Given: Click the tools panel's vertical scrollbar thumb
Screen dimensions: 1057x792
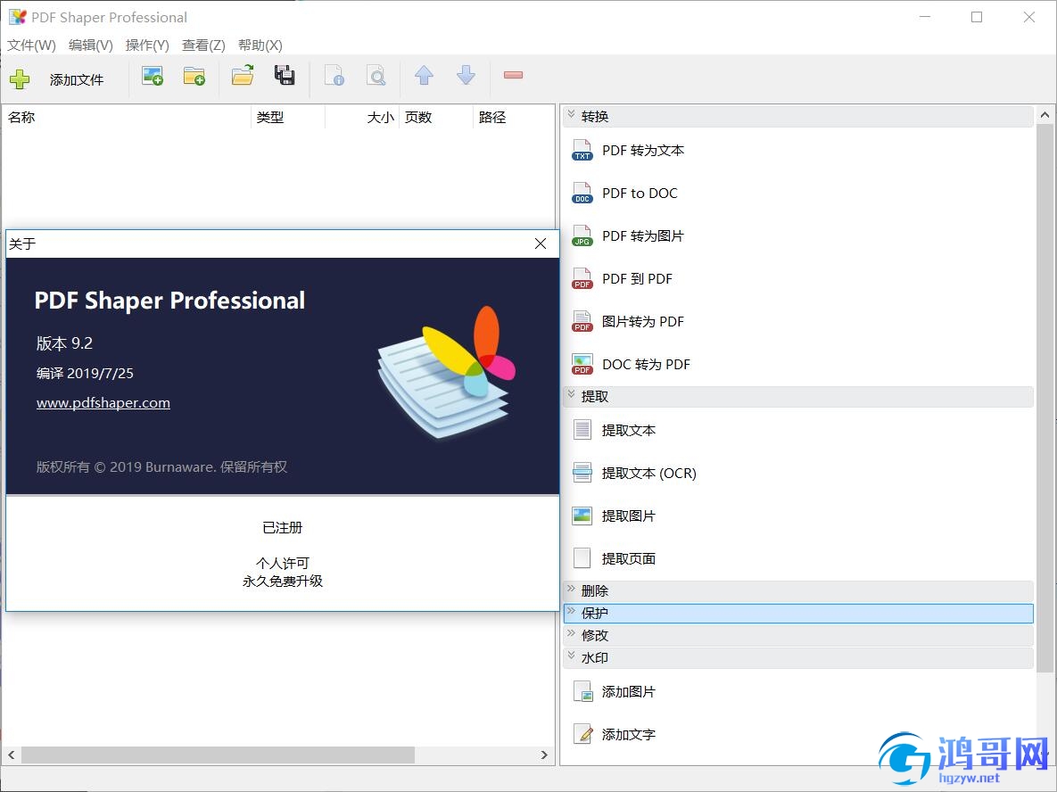Looking at the screenshot, I should 1045,398.
